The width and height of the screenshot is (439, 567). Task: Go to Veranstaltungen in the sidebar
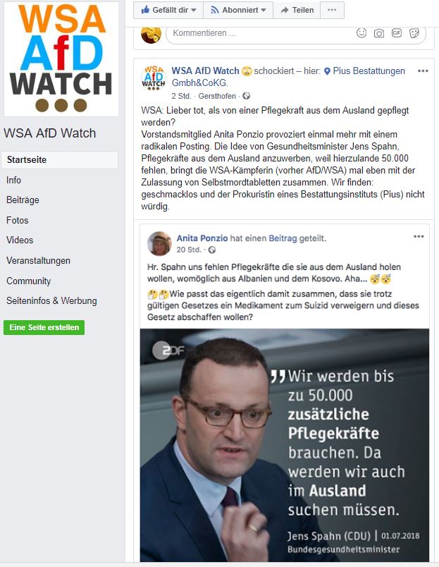(38, 260)
